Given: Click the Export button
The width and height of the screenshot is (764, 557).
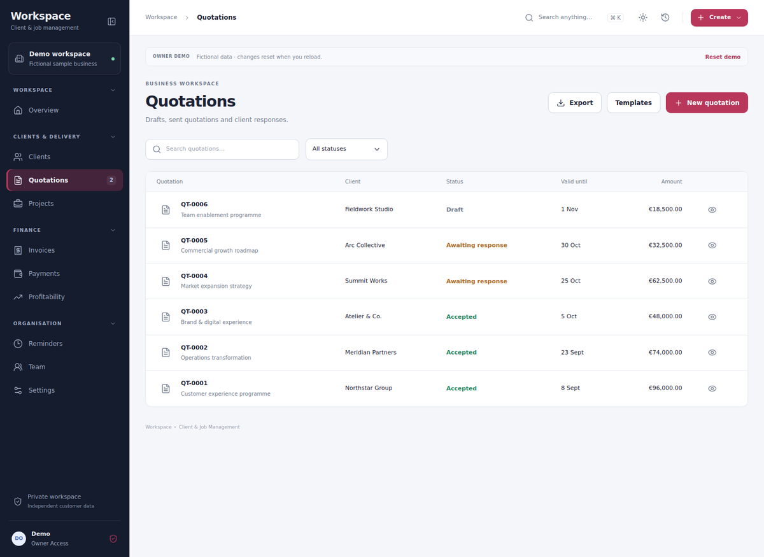Looking at the screenshot, I should (x=574, y=102).
